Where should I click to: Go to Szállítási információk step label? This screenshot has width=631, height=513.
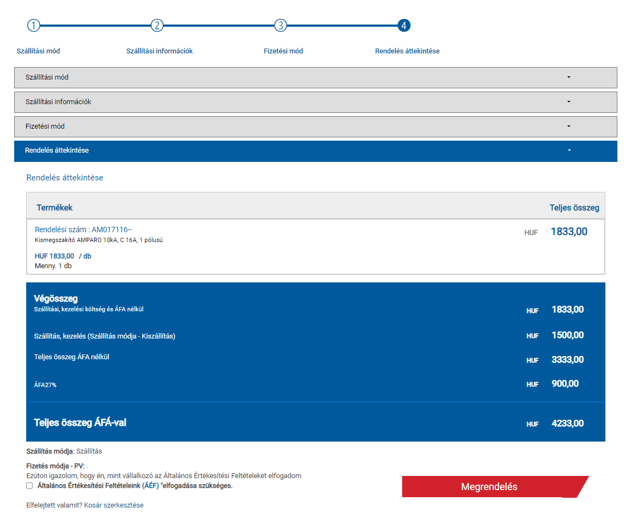click(159, 51)
